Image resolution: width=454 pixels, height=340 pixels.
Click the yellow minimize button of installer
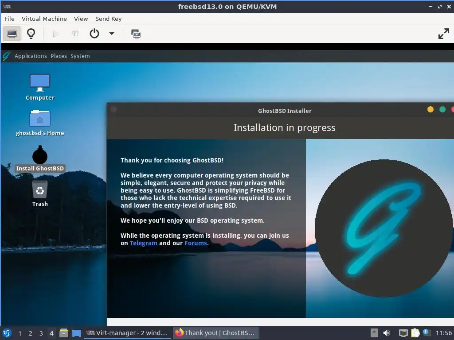431,109
